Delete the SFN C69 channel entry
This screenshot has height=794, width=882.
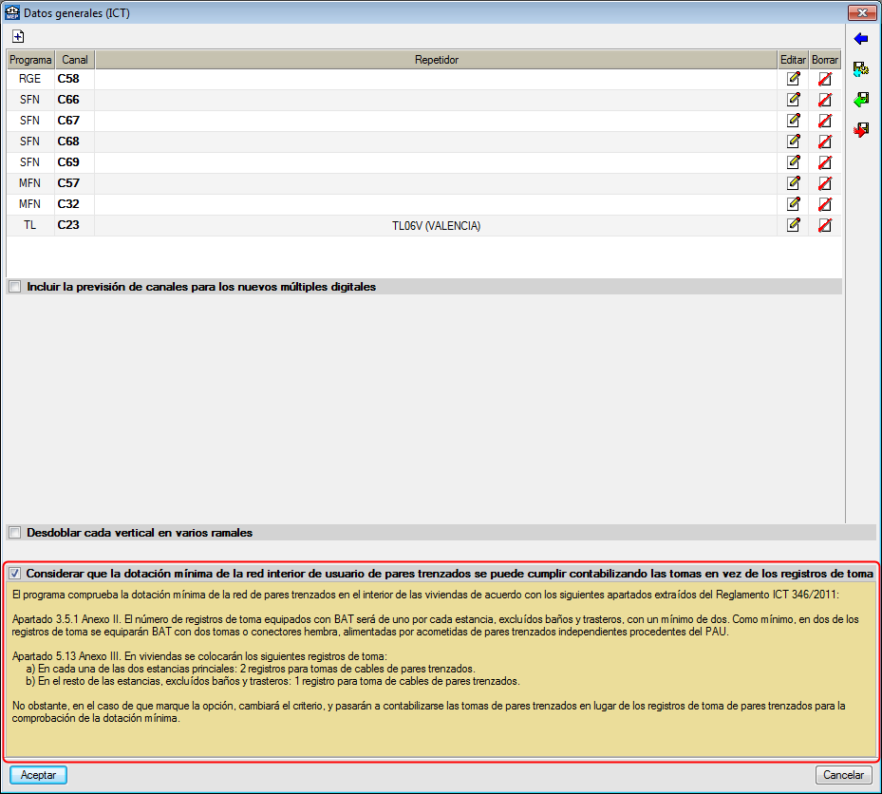pos(825,162)
